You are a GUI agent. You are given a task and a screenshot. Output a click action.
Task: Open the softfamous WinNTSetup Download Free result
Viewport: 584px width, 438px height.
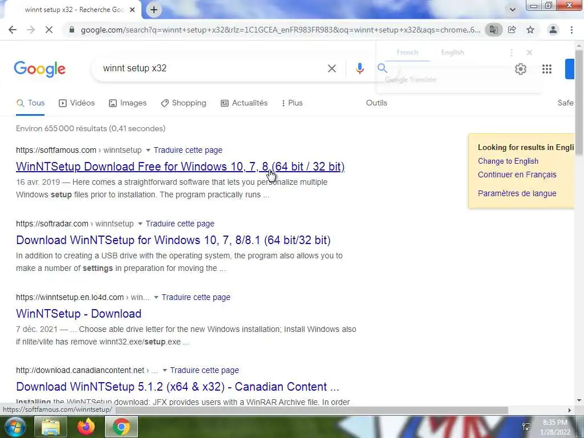click(180, 167)
